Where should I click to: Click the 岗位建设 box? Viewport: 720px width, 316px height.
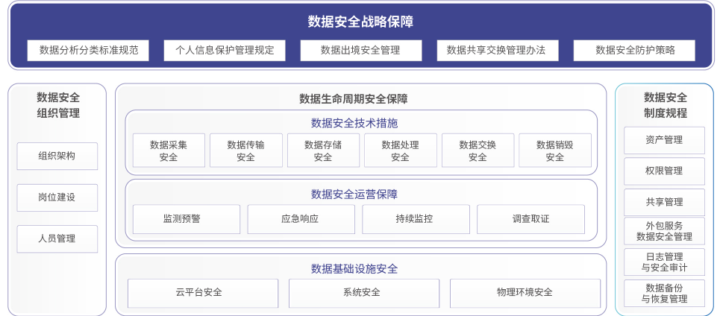click(57, 197)
